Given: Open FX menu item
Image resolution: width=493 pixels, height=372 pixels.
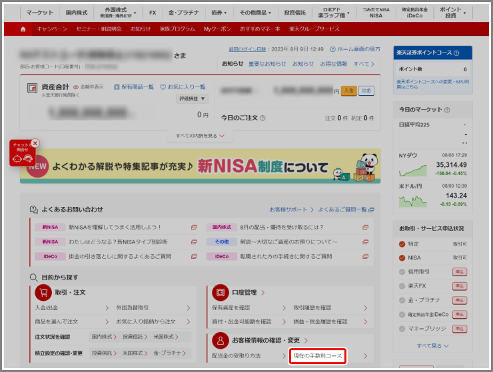Looking at the screenshot, I should click(x=153, y=13).
